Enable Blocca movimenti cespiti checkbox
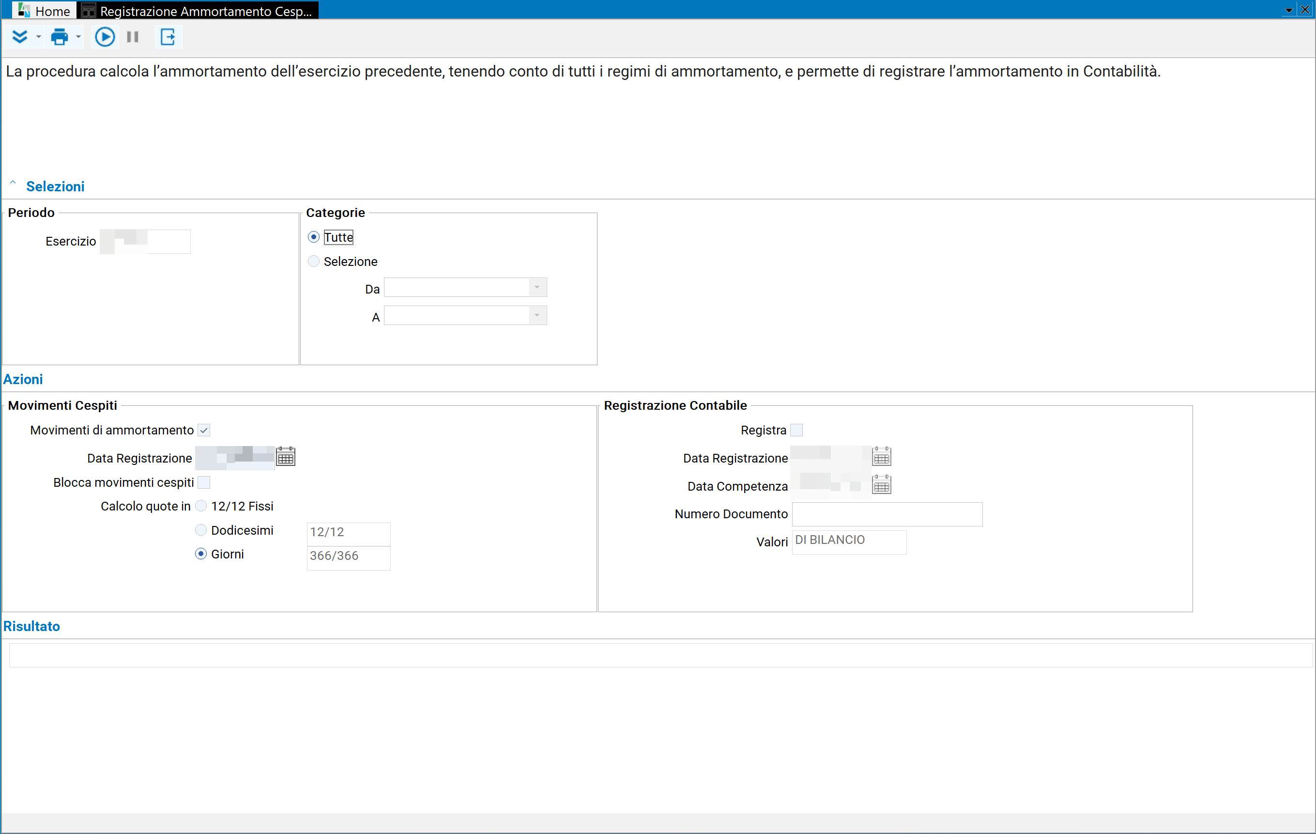The width and height of the screenshot is (1316, 834). (x=204, y=482)
